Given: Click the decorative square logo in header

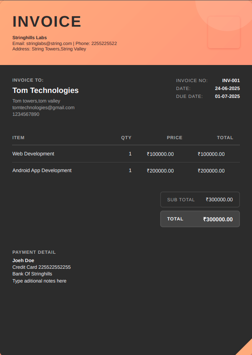Looking at the screenshot, I should click(224, 32).
